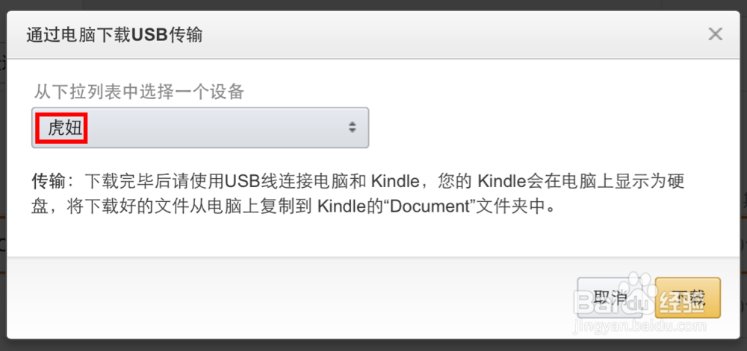Screen dimensions: 747x351
Task: Click the 经验 watermark characters
Action: (x=681, y=302)
